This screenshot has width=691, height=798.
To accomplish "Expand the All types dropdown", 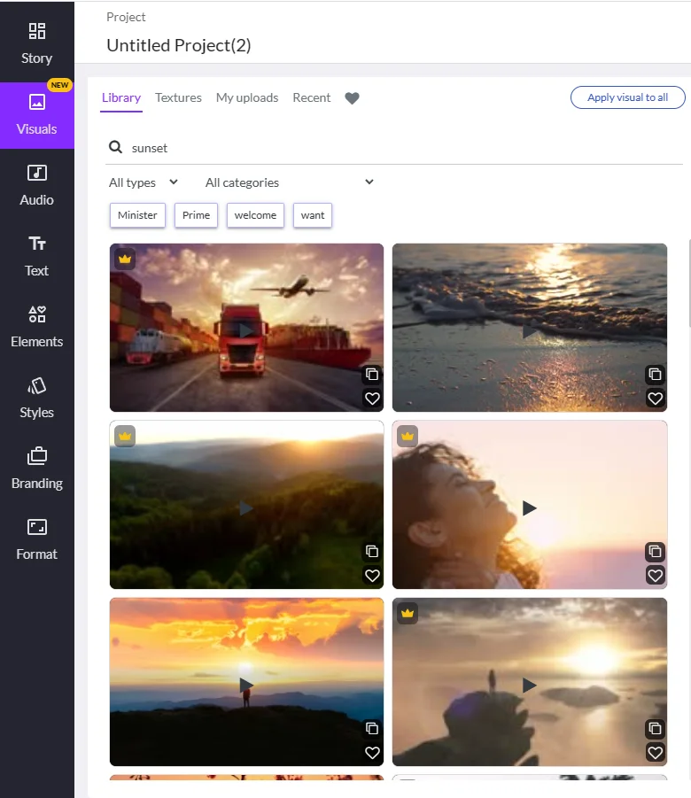I will 144,182.
